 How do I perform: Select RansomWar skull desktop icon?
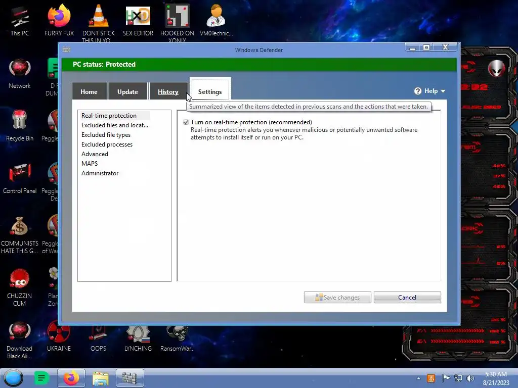click(178, 338)
